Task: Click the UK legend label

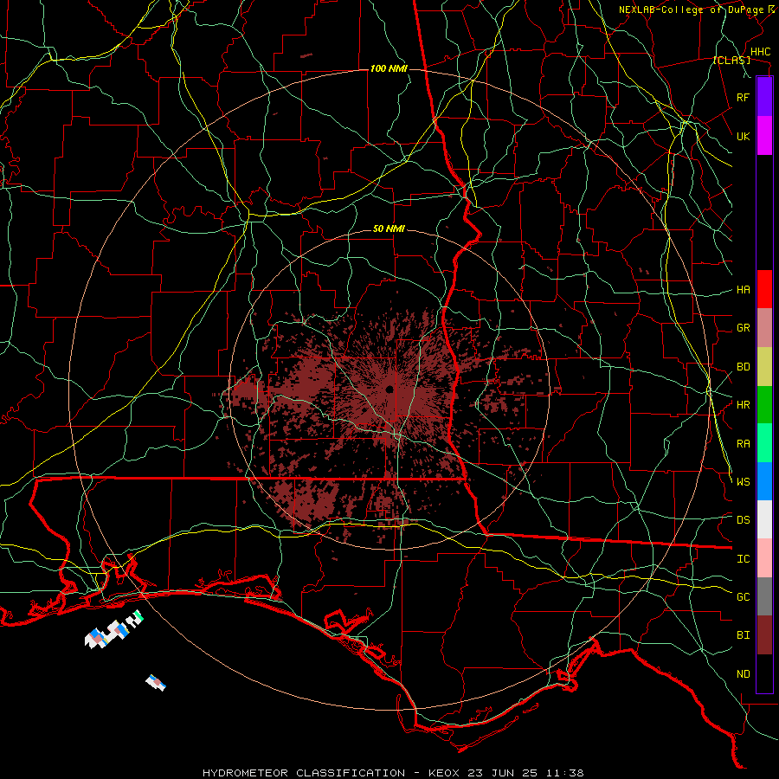Action: point(743,136)
